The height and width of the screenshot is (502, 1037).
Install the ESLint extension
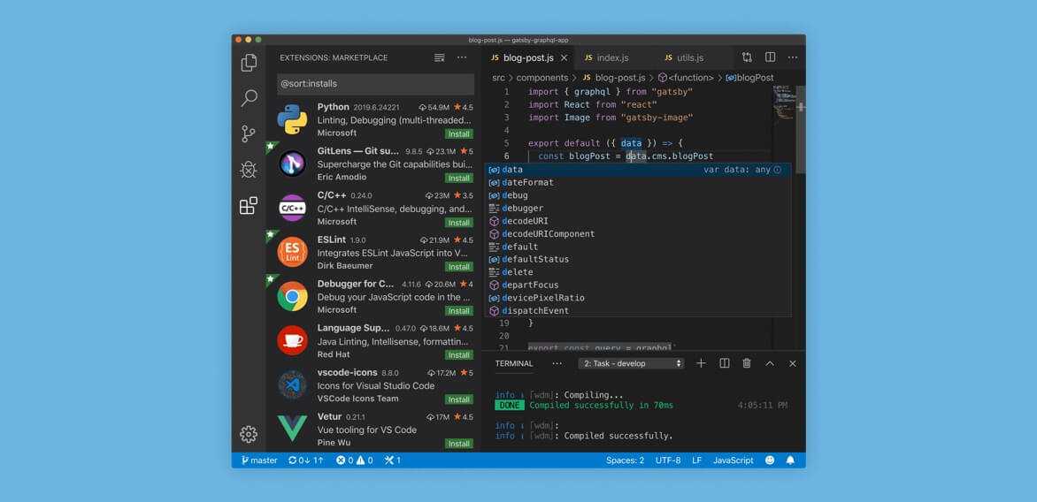pos(459,267)
